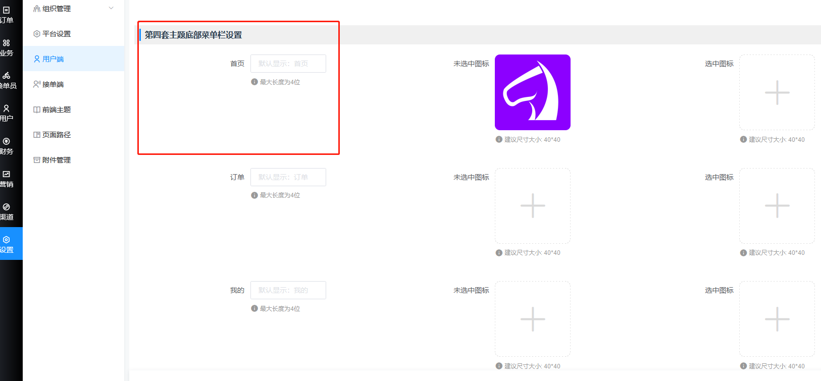Open the 平台设置 menu item

[x=57, y=34]
